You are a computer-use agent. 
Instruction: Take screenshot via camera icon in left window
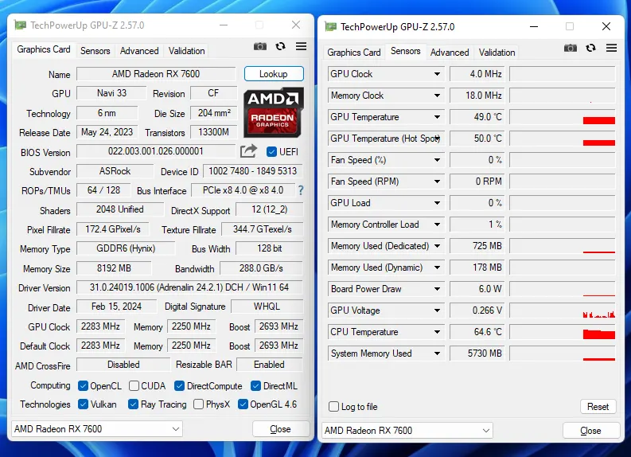[x=260, y=46]
